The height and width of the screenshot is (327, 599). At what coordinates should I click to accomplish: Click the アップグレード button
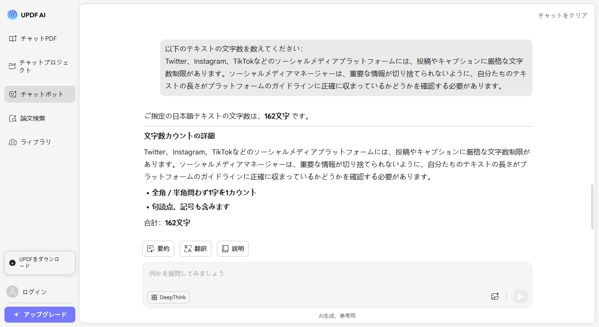click(40, 315)
